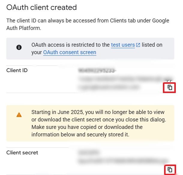183x175 pixels.
Task: Copy the Client ID to clipboard
Action: click(x=170, y=87)
